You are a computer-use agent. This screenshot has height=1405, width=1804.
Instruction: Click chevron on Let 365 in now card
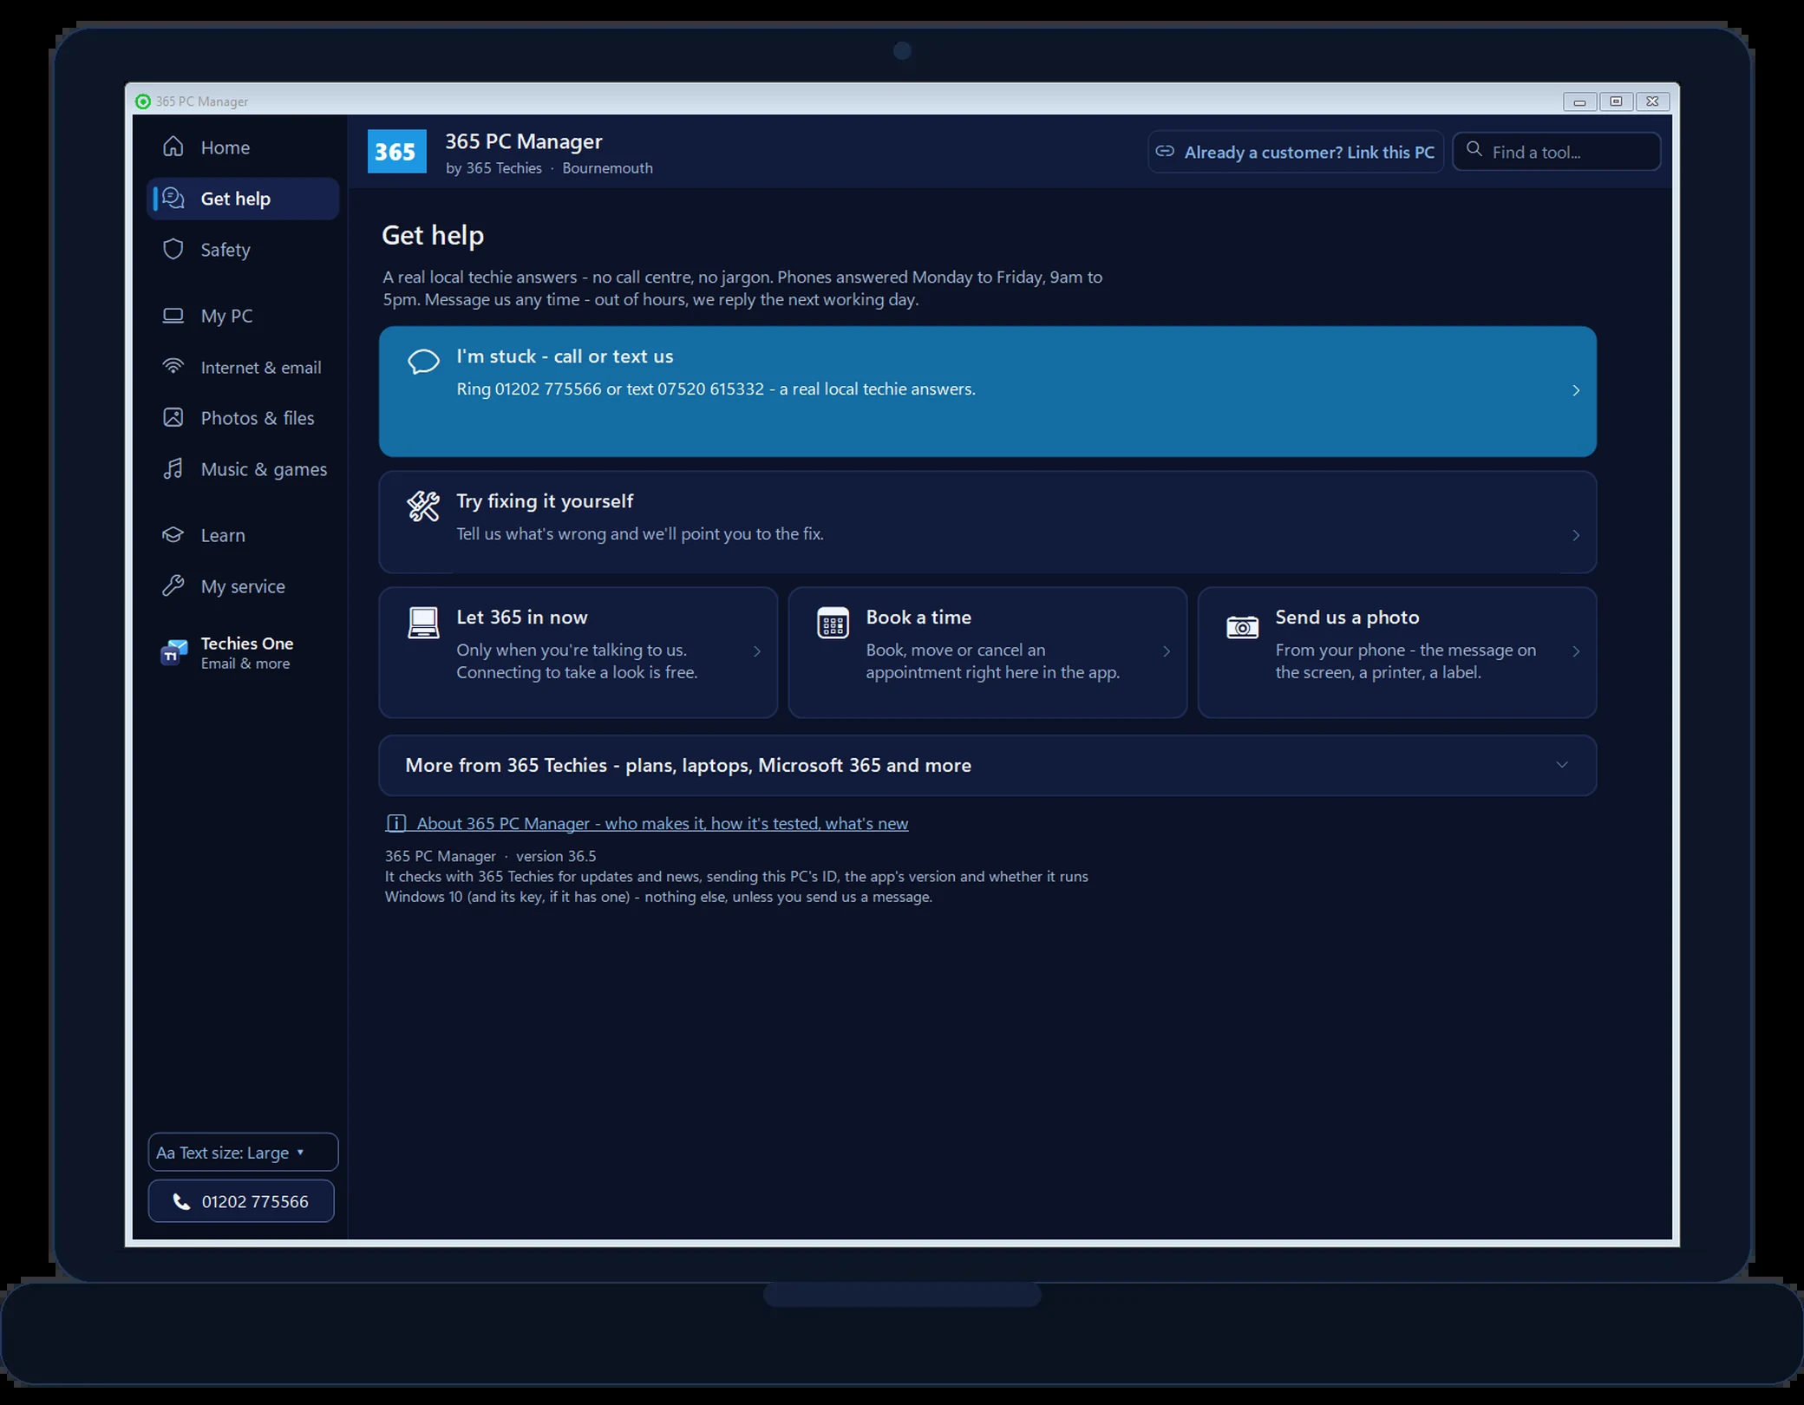coord(757,651)
